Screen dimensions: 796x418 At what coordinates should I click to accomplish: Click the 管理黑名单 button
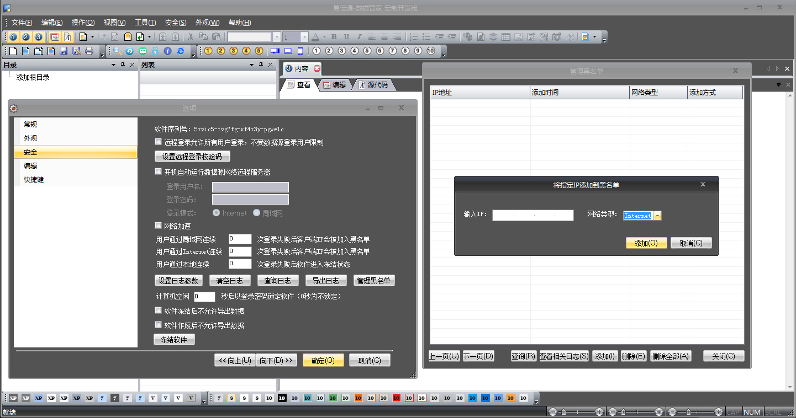click(x=374, y=281)
